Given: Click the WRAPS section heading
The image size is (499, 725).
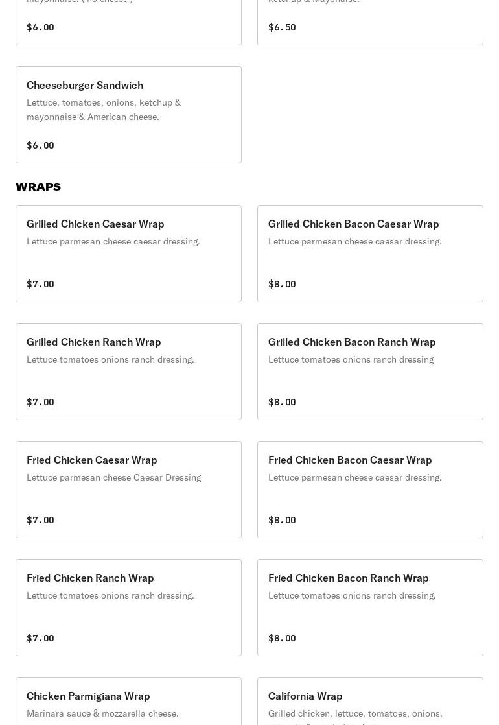Looking at the screenshot, I should (x=38, y=186).
